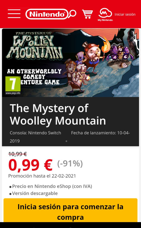Open the hamburger navigation menu
This screenshot has width=141, height=228.
[14, 14]
